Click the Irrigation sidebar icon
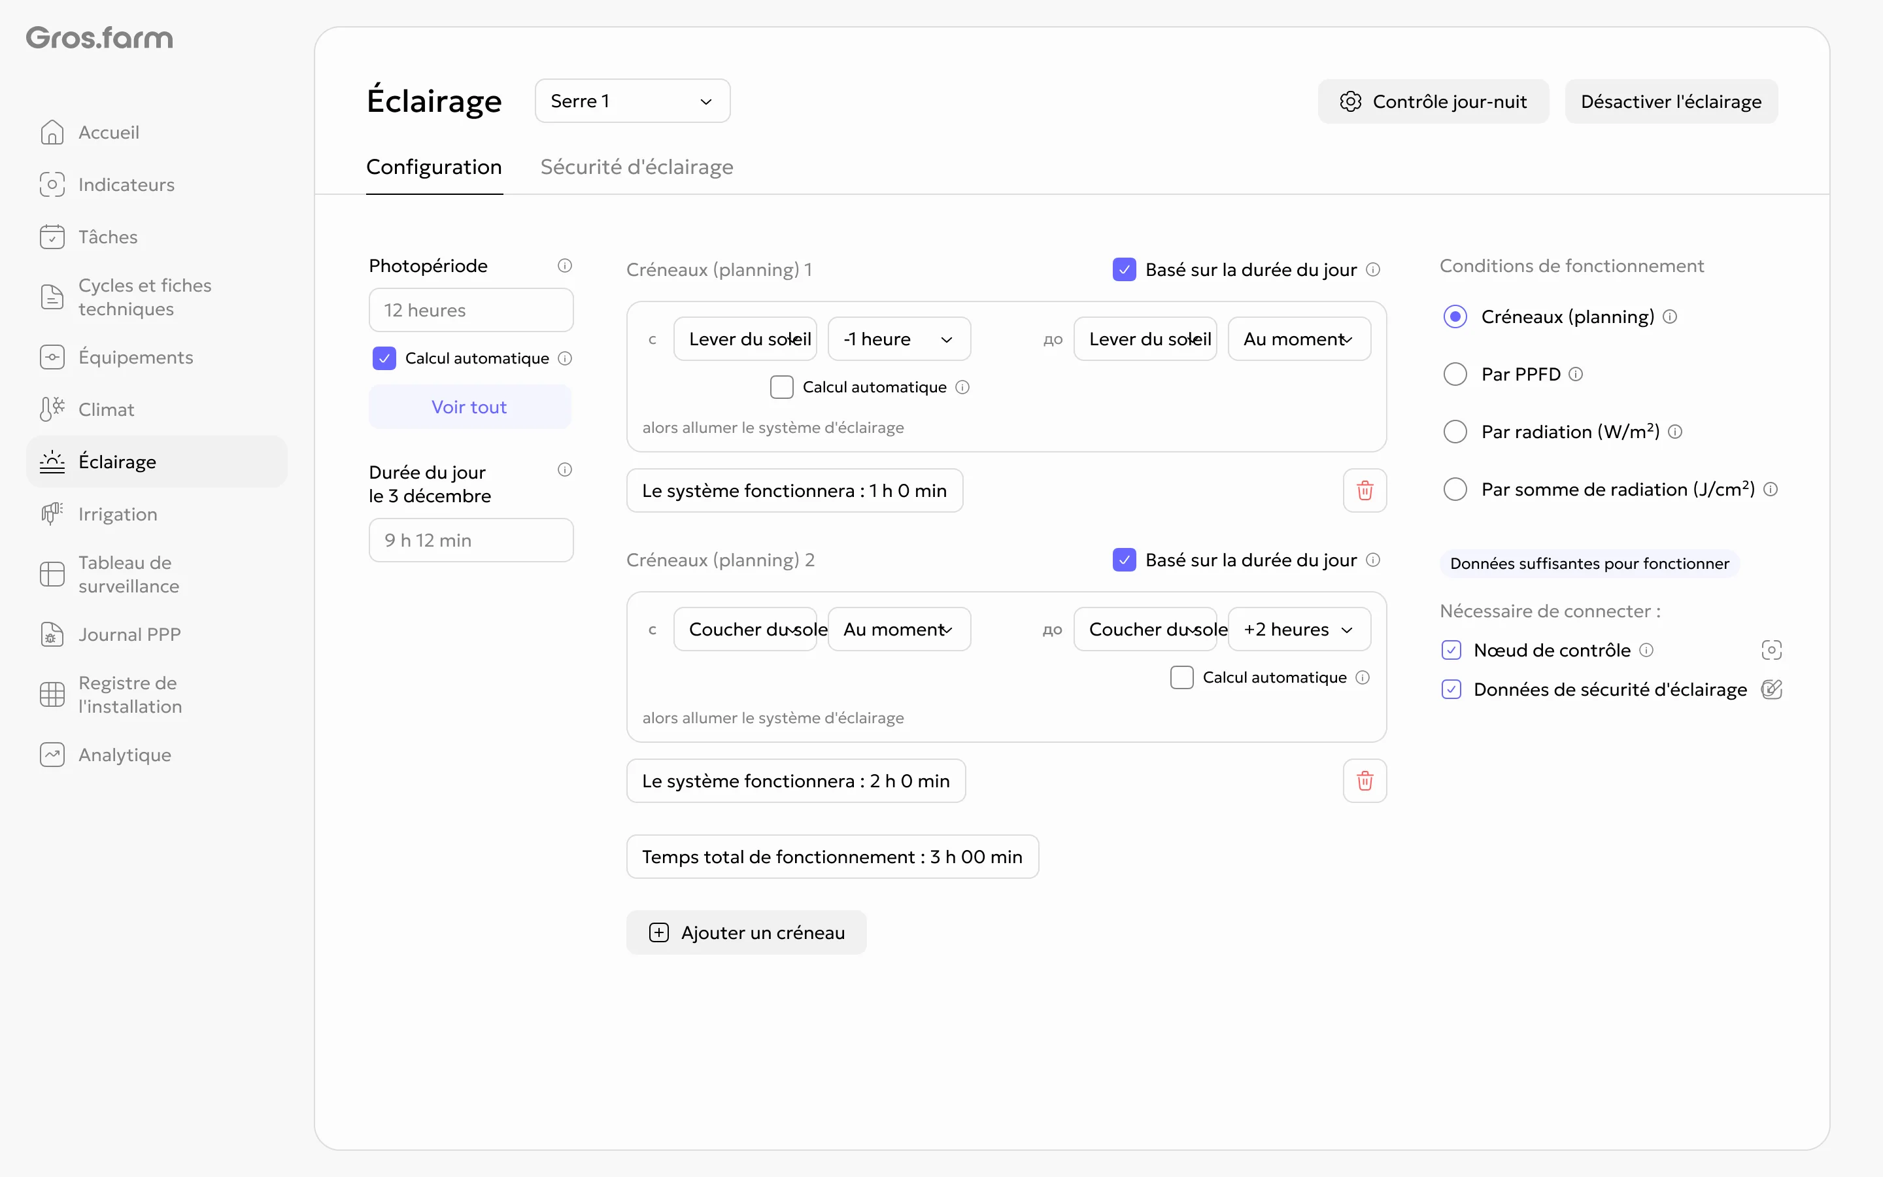The image size is (1883, 1177). point(52,514)
